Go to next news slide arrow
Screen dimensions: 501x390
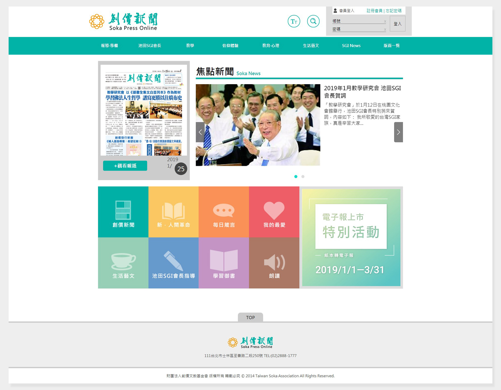398,132
